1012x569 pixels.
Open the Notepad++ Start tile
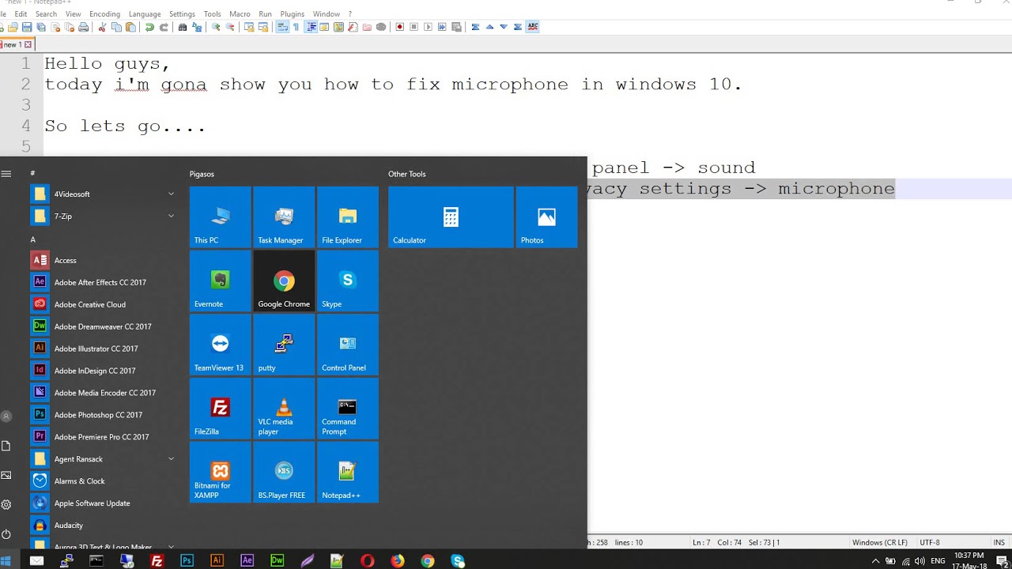point(348,472)
